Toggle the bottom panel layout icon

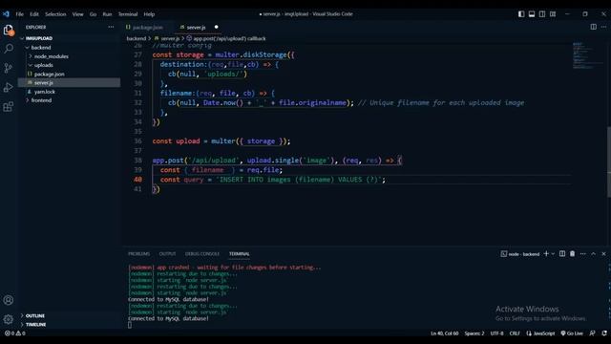pyautogui.click(x=532, y=14)
